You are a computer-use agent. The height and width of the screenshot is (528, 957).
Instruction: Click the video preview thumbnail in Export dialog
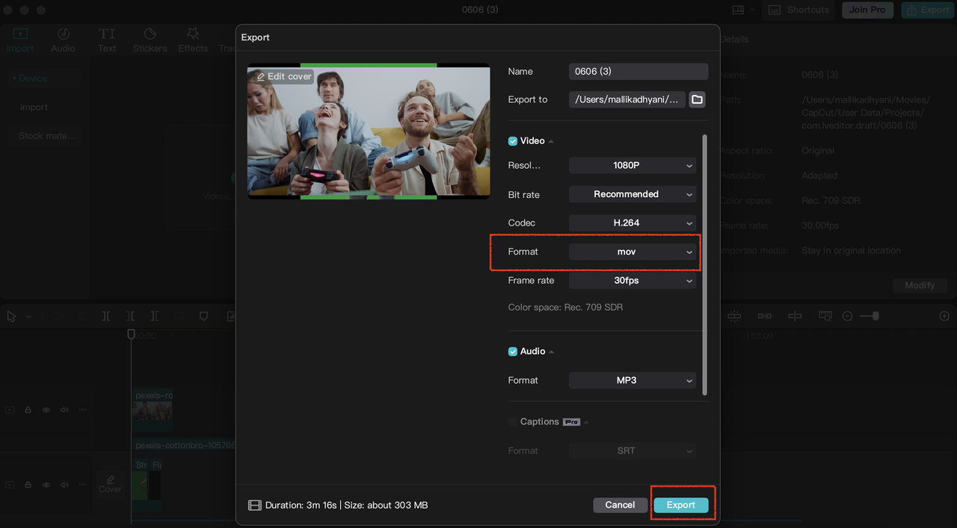[x=369, y=131]
